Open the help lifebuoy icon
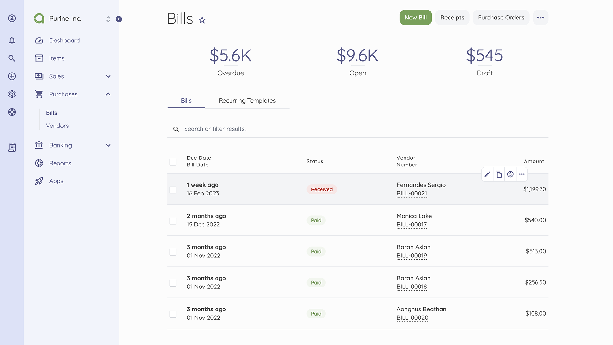The height and width of the screenshot is (345, 613). tap(12, 112)
